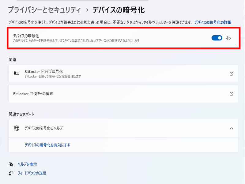Click the BitLocker を使って暗号化設定を管理します description

[53, 76]
